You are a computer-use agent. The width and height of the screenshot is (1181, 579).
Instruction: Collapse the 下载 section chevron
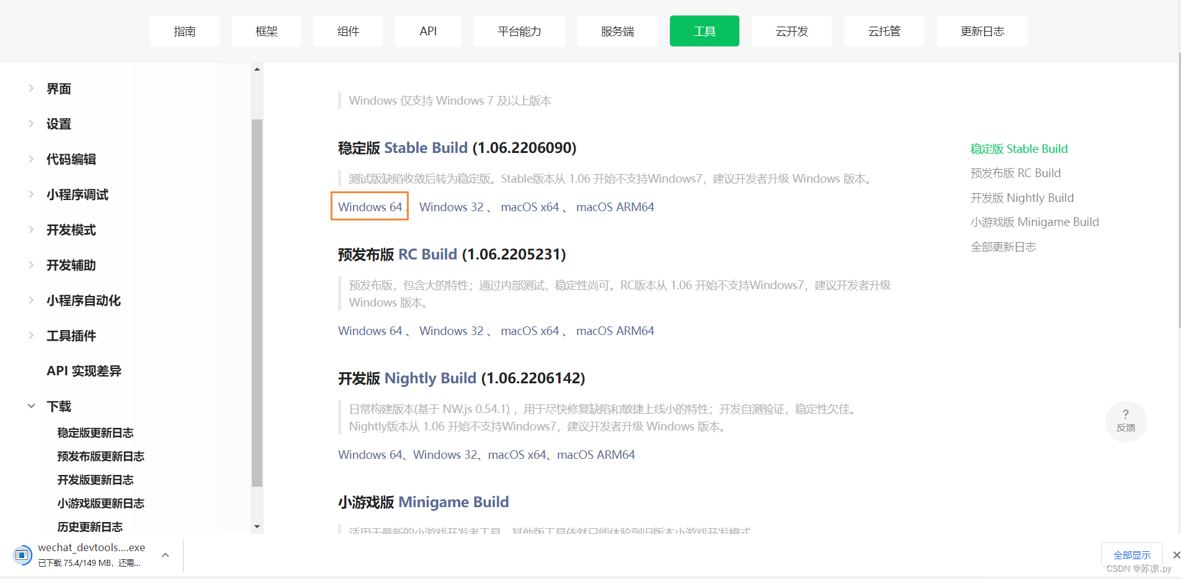click(x=31, y=406)
